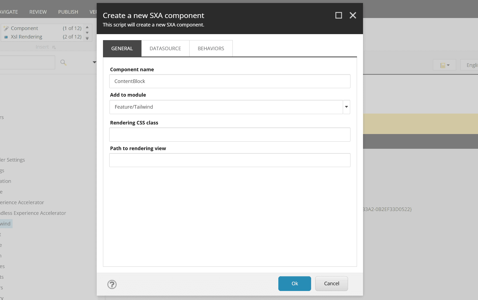The width and height of the screenshot is (478, 300).
Task: Click the search magnifier icon
Action: (63, 63)
